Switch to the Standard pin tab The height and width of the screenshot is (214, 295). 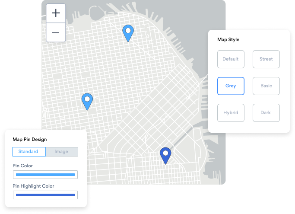(29, 152)
